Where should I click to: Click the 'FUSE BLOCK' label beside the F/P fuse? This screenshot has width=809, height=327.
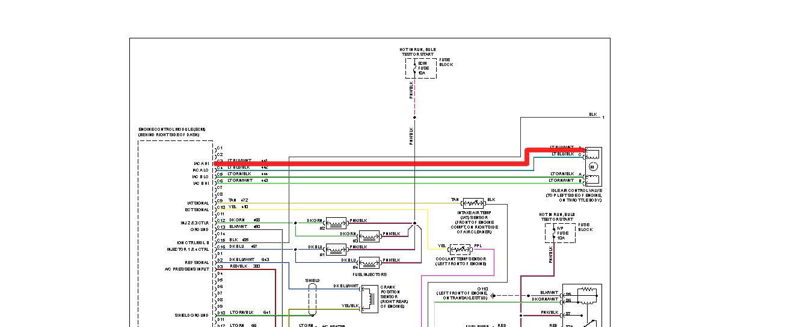(x=585, y=227)
